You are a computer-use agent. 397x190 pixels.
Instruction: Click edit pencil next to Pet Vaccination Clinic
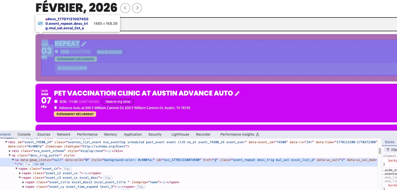[237, 94]
